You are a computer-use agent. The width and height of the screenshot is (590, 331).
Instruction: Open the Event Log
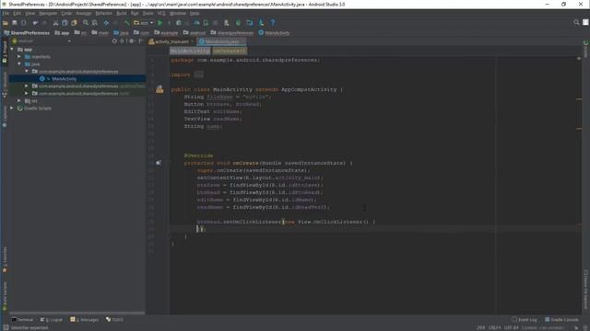[x=525, y=320]
